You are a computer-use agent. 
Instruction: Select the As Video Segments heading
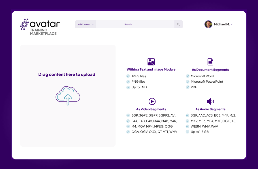(151, 109)
